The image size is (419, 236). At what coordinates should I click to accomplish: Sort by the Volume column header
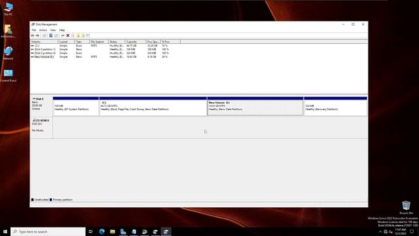click(x=44, y=42)
